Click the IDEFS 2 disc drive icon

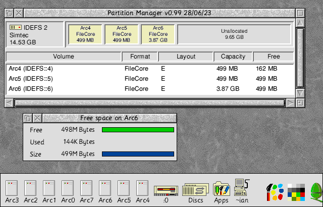click(16, 27)
